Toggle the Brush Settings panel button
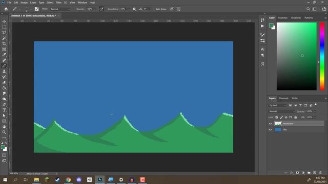 (36, 9)
